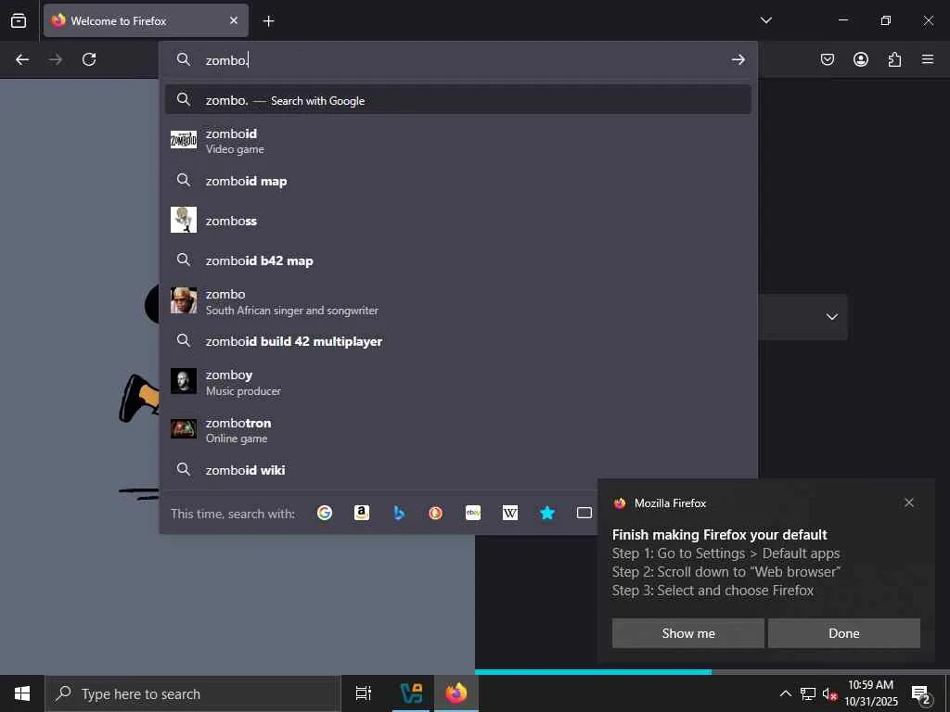
Task: Open the teal app icon beside Firefox on the taskbar
Action: 411,693
